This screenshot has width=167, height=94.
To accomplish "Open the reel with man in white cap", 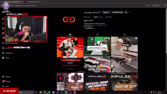I will click(124, 55).
